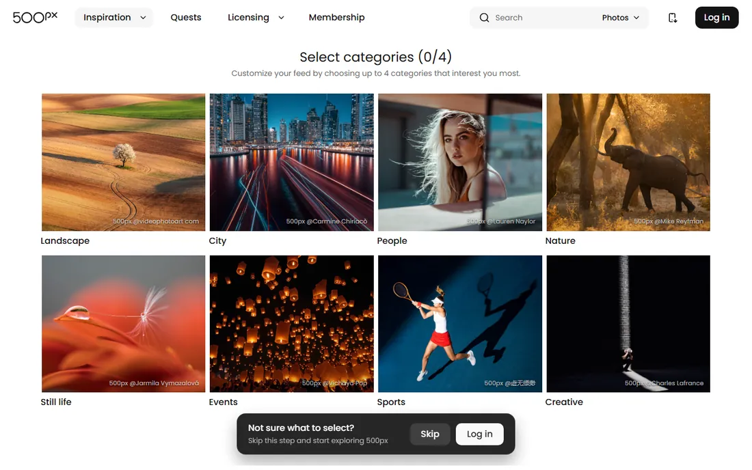The width and height of the screenshot is (752, 470).
Task: Select the People category portrait thumbnail
Action: pos(460,162)
